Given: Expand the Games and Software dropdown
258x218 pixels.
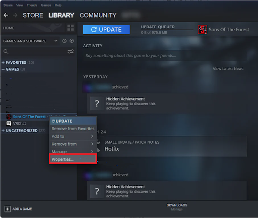Looking at the screenshot, I should pyautogui.click(x=56, y=41).
